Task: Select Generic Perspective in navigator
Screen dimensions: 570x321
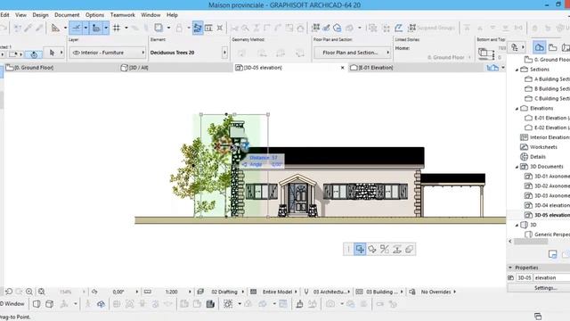Action: coord(548,235)
